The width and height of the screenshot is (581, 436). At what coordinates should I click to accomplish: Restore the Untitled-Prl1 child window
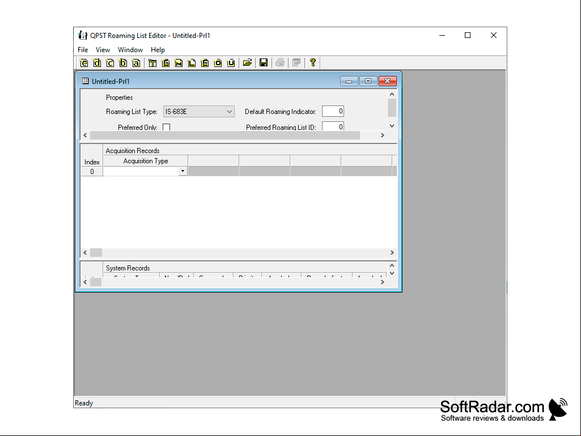pos(368,81)
